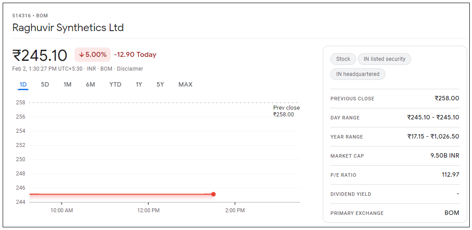Switch to the 5D chart tab
This screenshot has height=230, width=472.
45,85
